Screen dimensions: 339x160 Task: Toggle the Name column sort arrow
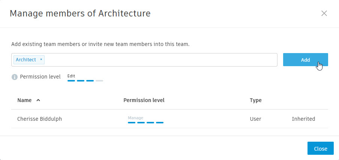click(38, 100)
